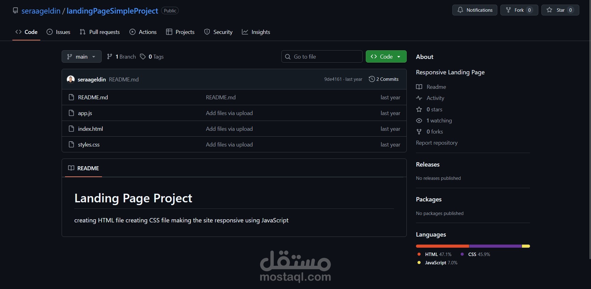Open the styles.css file
Screen dimensions: 591x289
click(89, 145)
